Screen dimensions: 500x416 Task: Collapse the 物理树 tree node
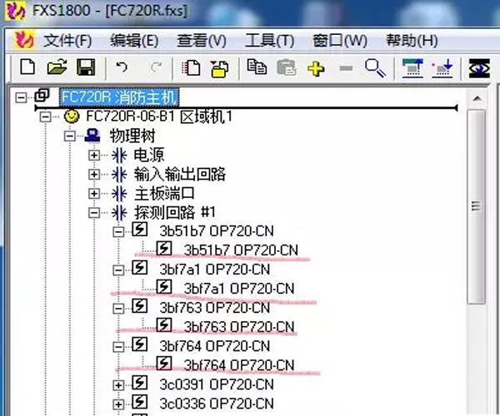tap(71, 136)
